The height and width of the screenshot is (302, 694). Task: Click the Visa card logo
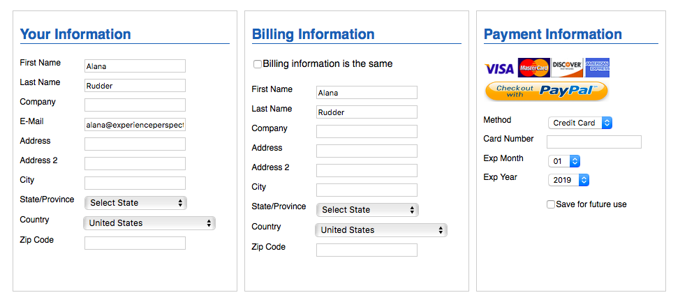(499, 68)
